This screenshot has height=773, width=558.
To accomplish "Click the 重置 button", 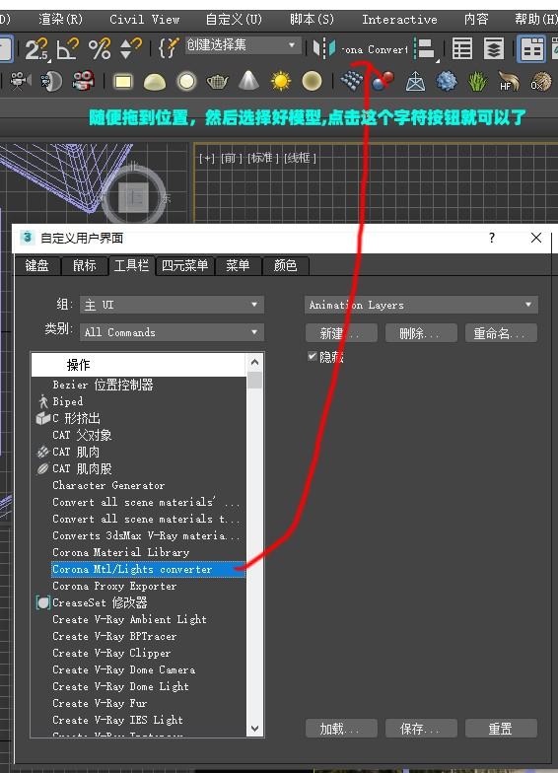I will [501, 728].
